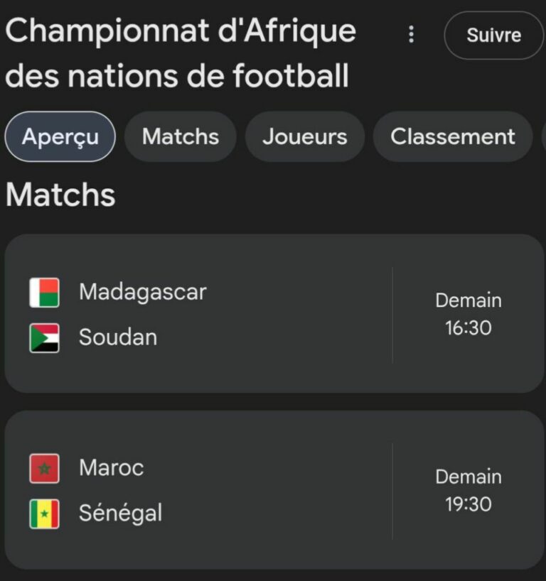Select the Aperçu tab
Screen dimensions: 546x581
pyautogui.click(x=60, y=136)
